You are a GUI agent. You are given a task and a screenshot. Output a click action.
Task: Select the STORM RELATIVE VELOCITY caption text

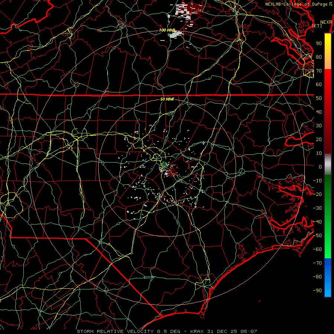pos(115,331)
